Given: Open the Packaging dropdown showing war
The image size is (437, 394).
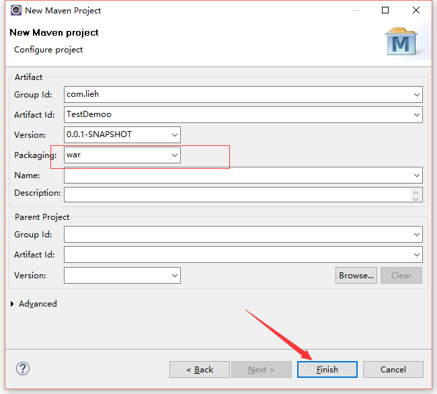Looking at the screenshot, I should click(175, 155).
